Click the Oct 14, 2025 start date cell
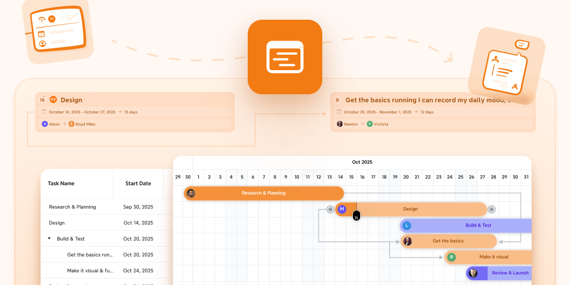Image resolution: width=570 pixels, height=285 pixels. 138,223
